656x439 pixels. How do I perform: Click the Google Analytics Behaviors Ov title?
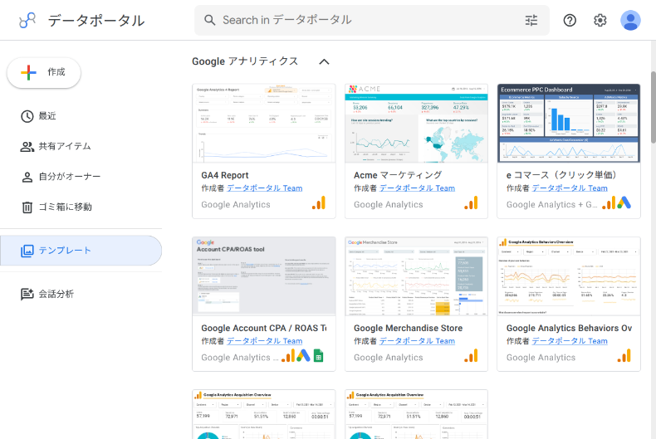pos(569,328)
